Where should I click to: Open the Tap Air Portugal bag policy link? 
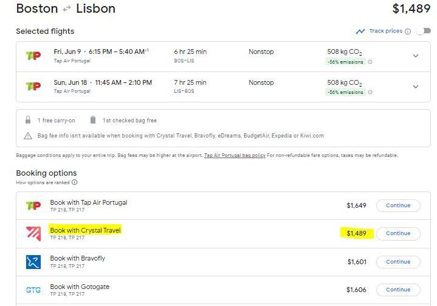coord(235,155)
